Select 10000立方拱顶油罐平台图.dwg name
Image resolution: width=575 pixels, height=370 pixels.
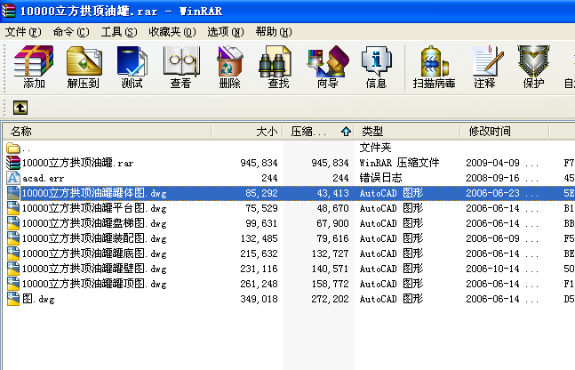coord(94,208)
